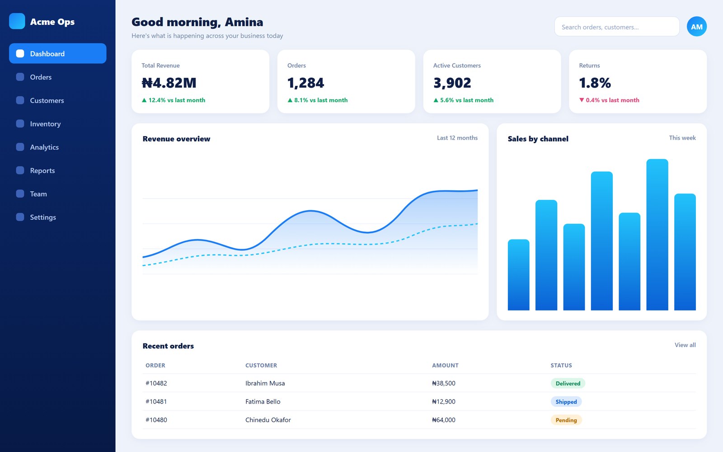
Task: Click the Last 12 months range label
Action: tap(457, 138)
